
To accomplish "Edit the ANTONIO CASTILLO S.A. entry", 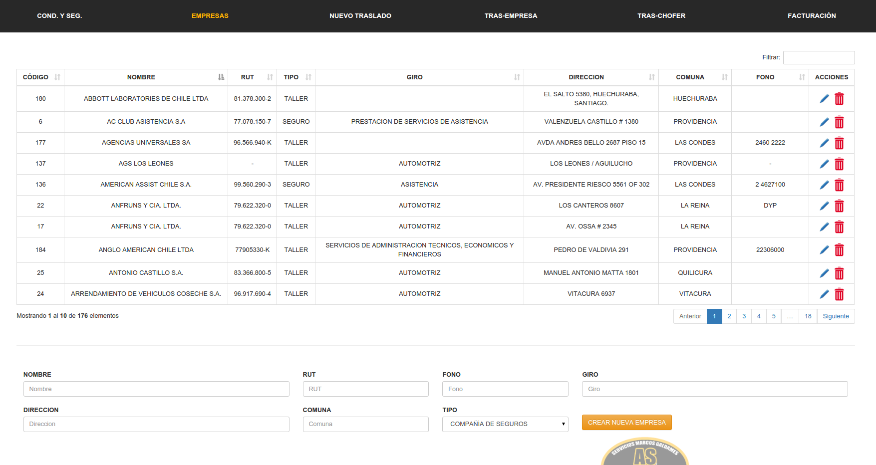I will [x=824, y=273].
